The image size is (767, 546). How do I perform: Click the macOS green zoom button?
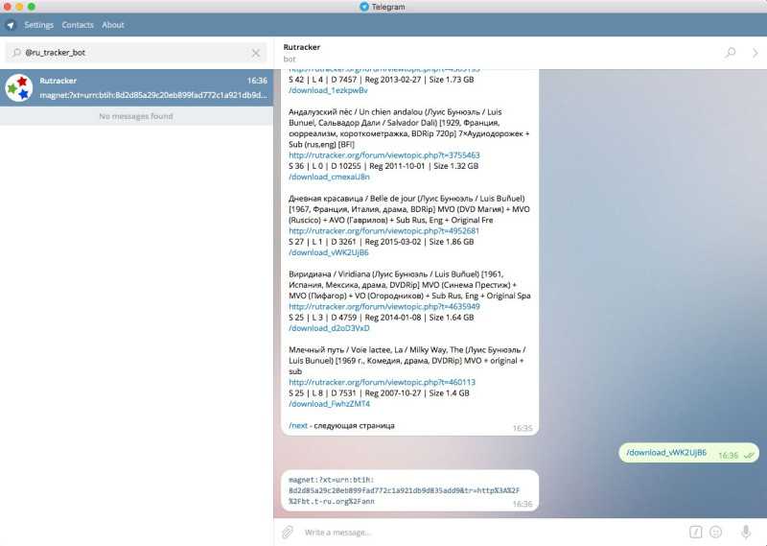pos(32,7)
